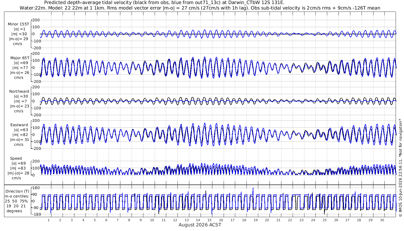Click the Speed panel label
Screen dimensions: 404x231
(16, 159)
